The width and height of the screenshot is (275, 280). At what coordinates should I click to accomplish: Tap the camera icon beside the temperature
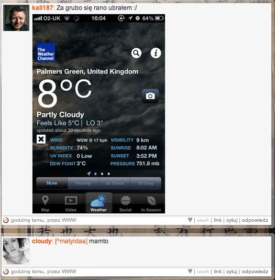[x=150, y=96]
